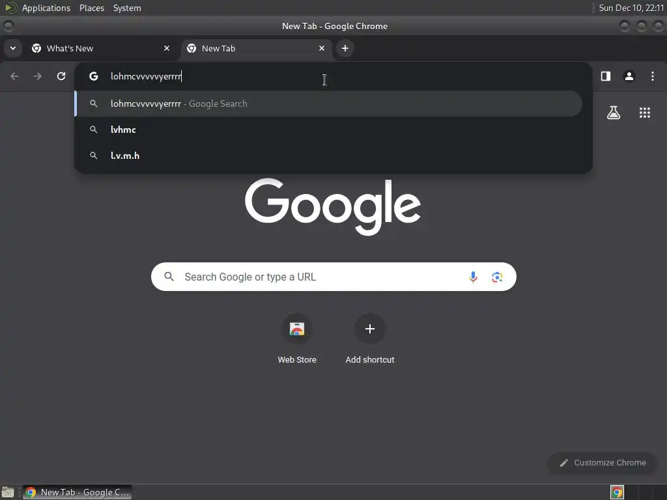Close the What's New tab
The height and width of the screenshot is (500, 667).
point(167,48)
